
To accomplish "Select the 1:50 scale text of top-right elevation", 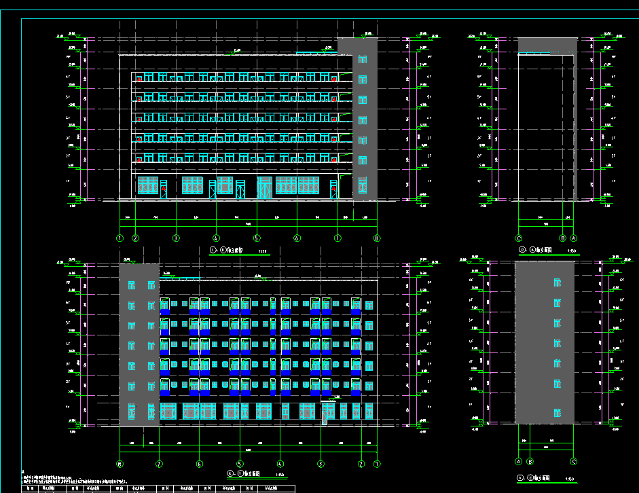I will (x=572, y=251).
